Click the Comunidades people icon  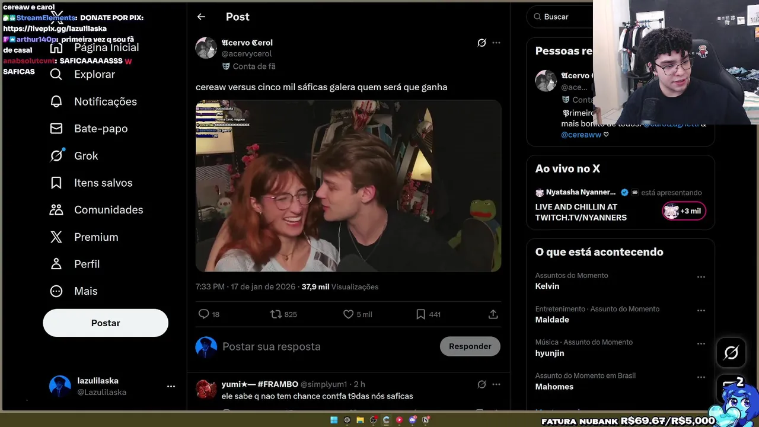tap(56, 210)
